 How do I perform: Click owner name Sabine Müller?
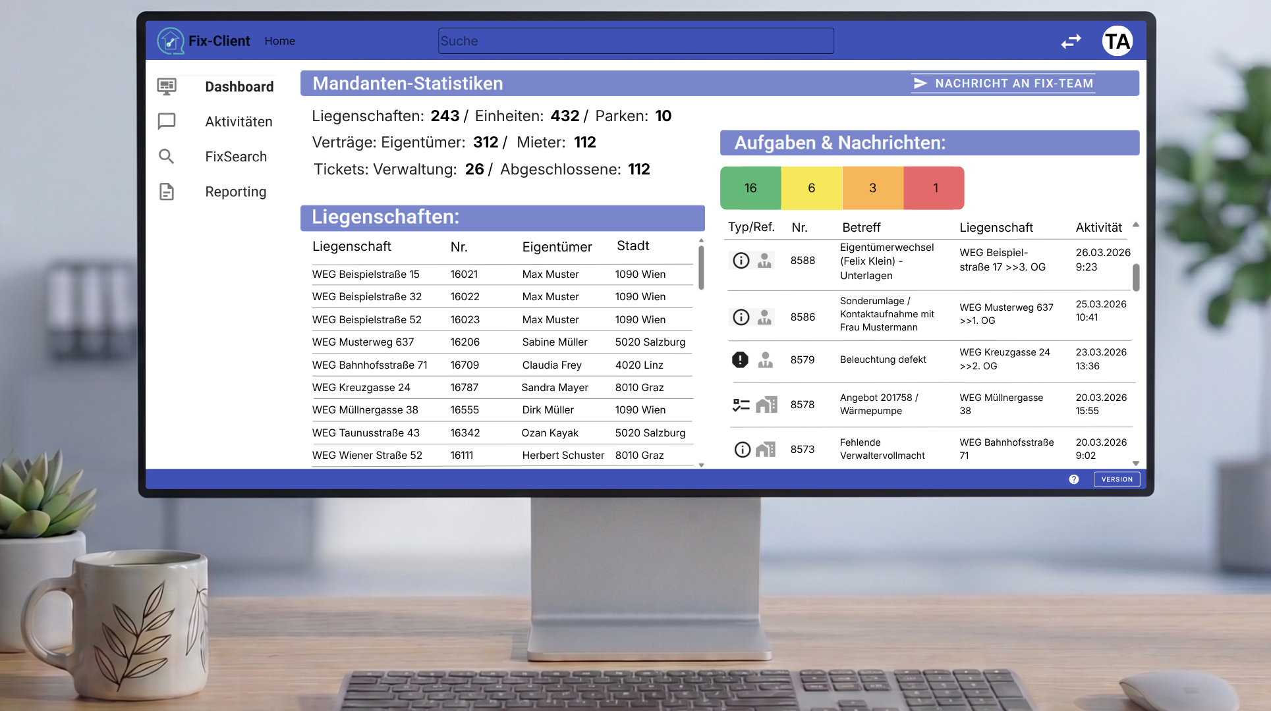555,342
